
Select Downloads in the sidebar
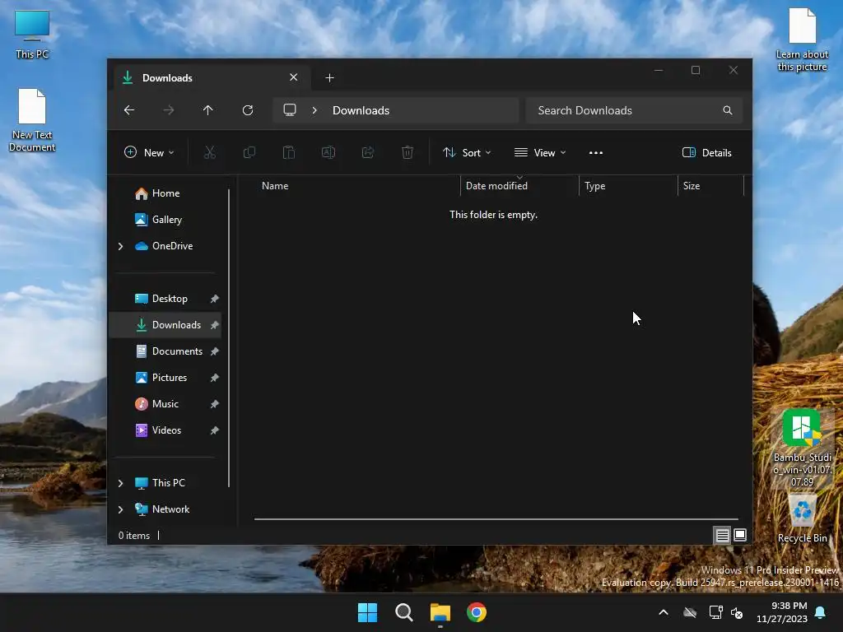[x=165, y=325]
